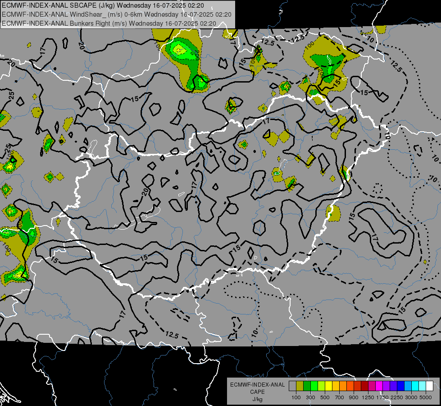Click the white swatch above 5000 J/kg
The image size is (441, 406).
(x=429, y=386)
